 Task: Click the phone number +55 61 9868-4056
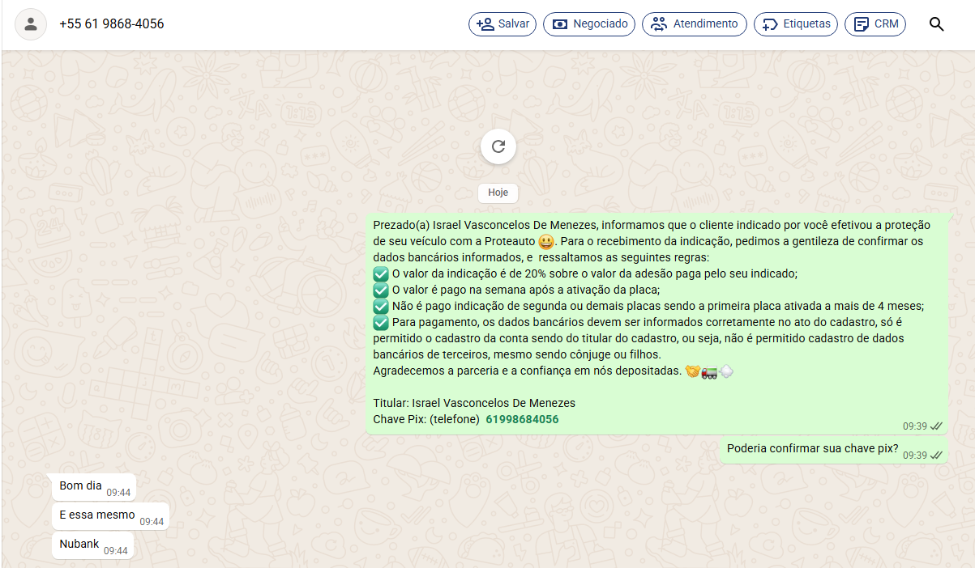112,24
